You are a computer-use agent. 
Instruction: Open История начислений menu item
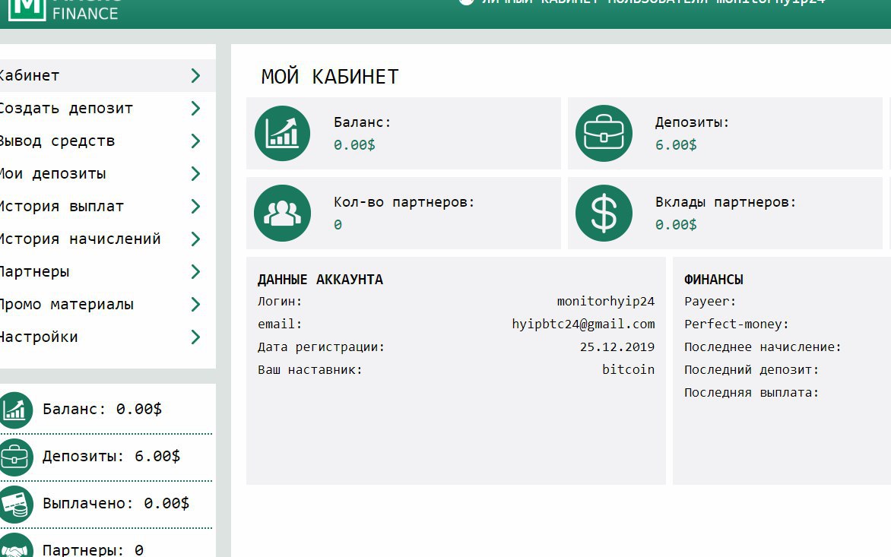pos(107,239)
